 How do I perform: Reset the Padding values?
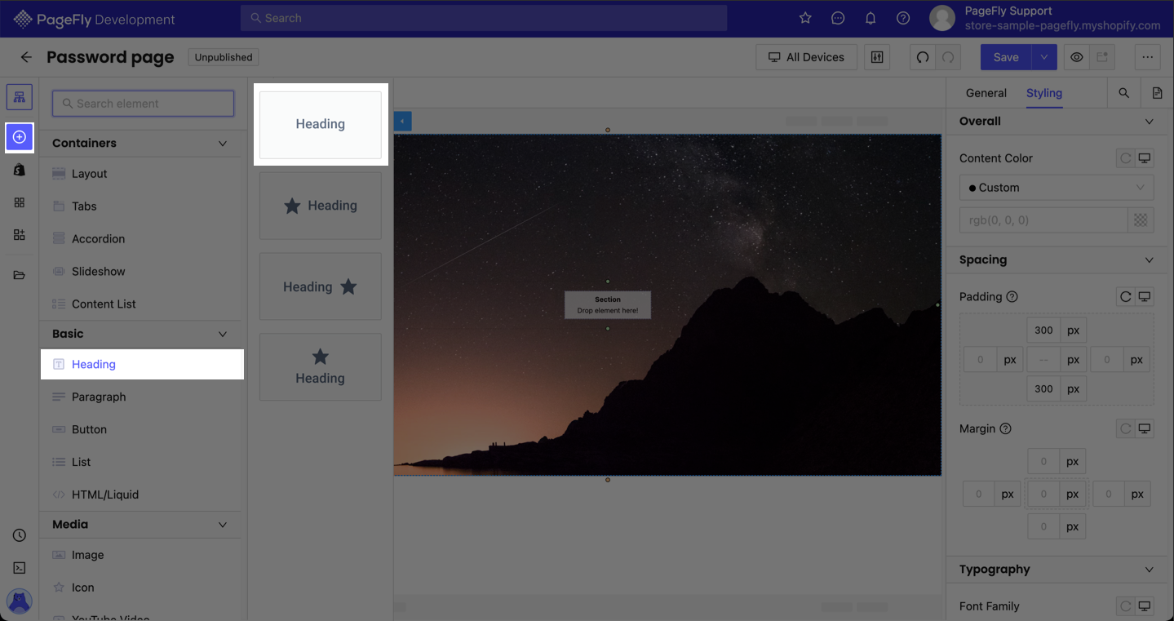point(1126,297)
